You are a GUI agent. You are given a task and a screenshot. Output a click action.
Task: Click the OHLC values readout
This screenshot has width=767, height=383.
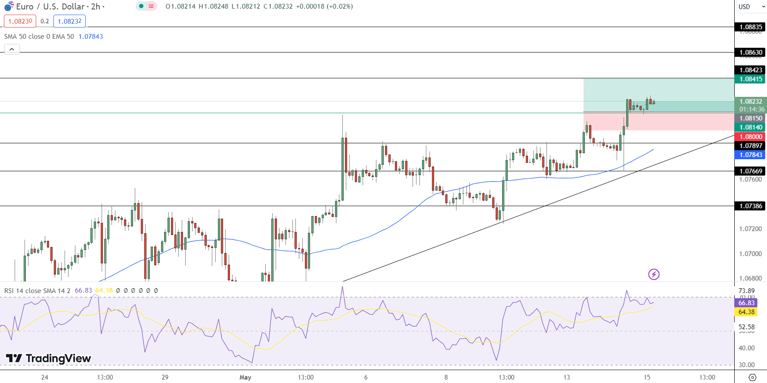(x=259, y=6)
